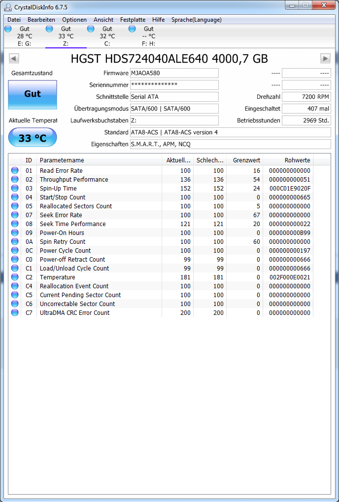339x502 pixels.
Task: Click status orb of Temperature row
Action: 15,277
